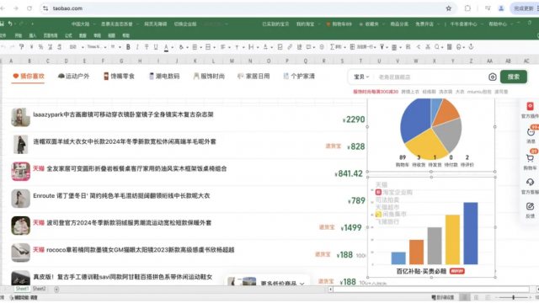This screenshot has height=303, width=539.
Task: Click the browser reload icon
Action: [x=29, y=8]
